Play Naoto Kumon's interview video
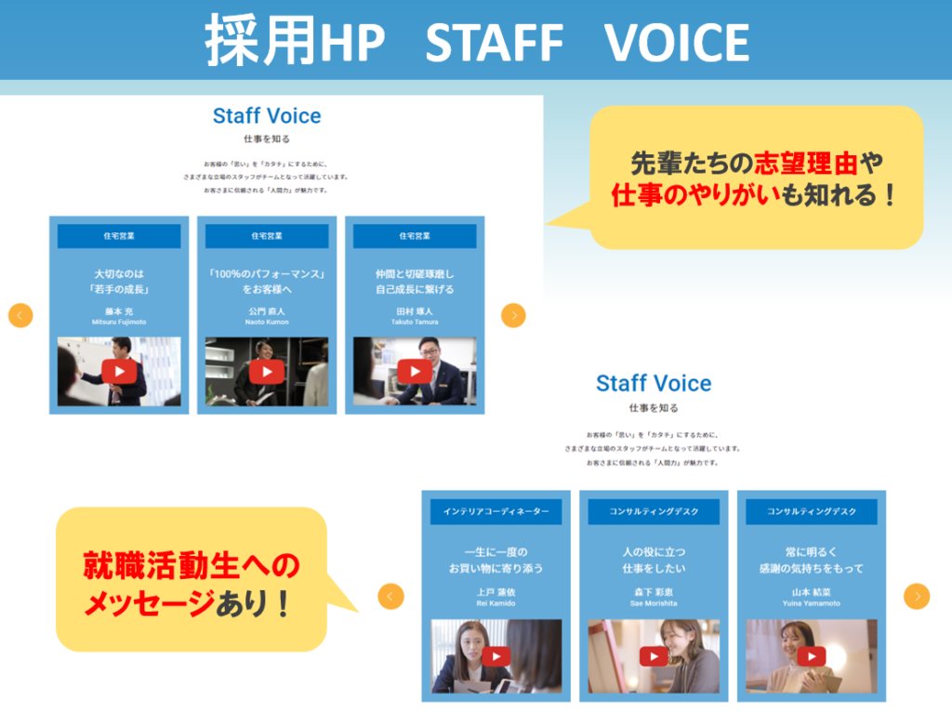952x712 pixels. coord(267,372)
